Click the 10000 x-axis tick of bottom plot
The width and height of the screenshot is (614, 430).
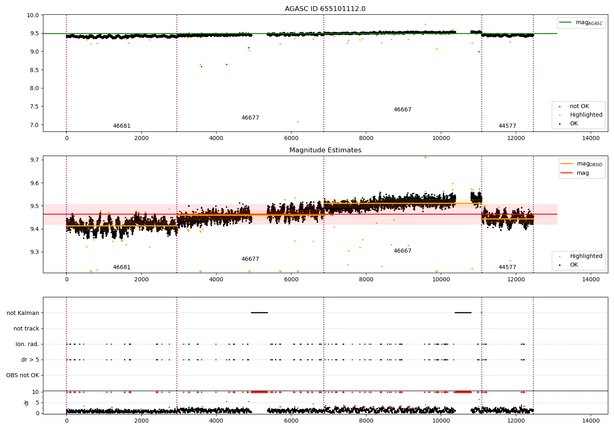(x=441, y=421)
